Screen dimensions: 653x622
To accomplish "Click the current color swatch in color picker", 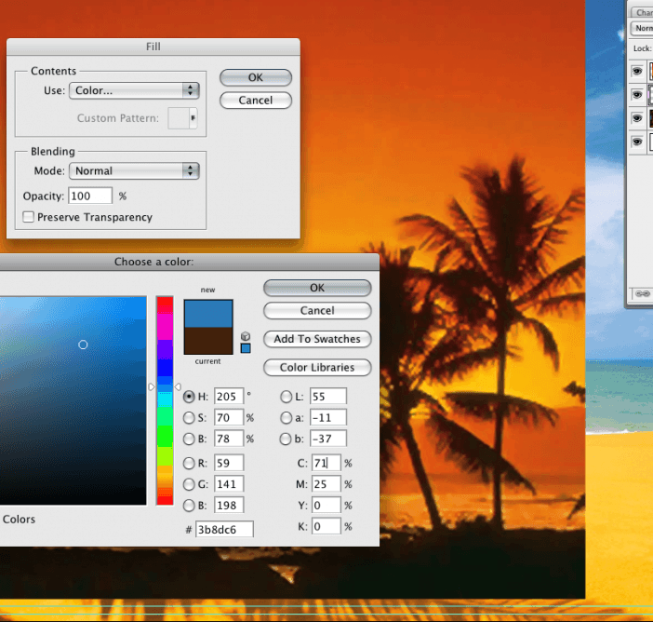I will point(208,340).
